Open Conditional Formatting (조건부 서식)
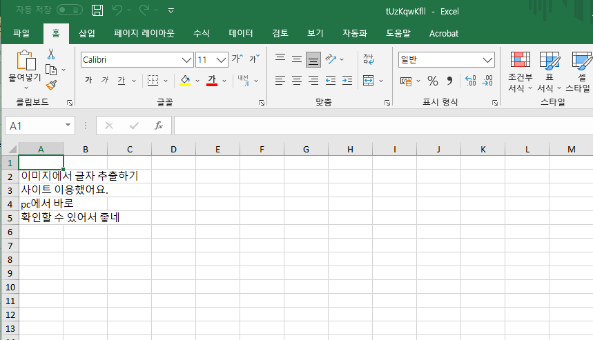 coord(520,72)
